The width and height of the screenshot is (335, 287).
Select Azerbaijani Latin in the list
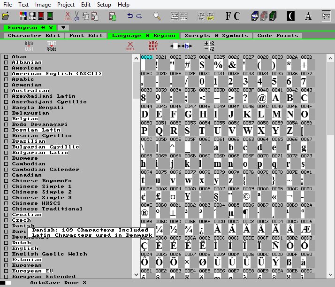point(44,96)
